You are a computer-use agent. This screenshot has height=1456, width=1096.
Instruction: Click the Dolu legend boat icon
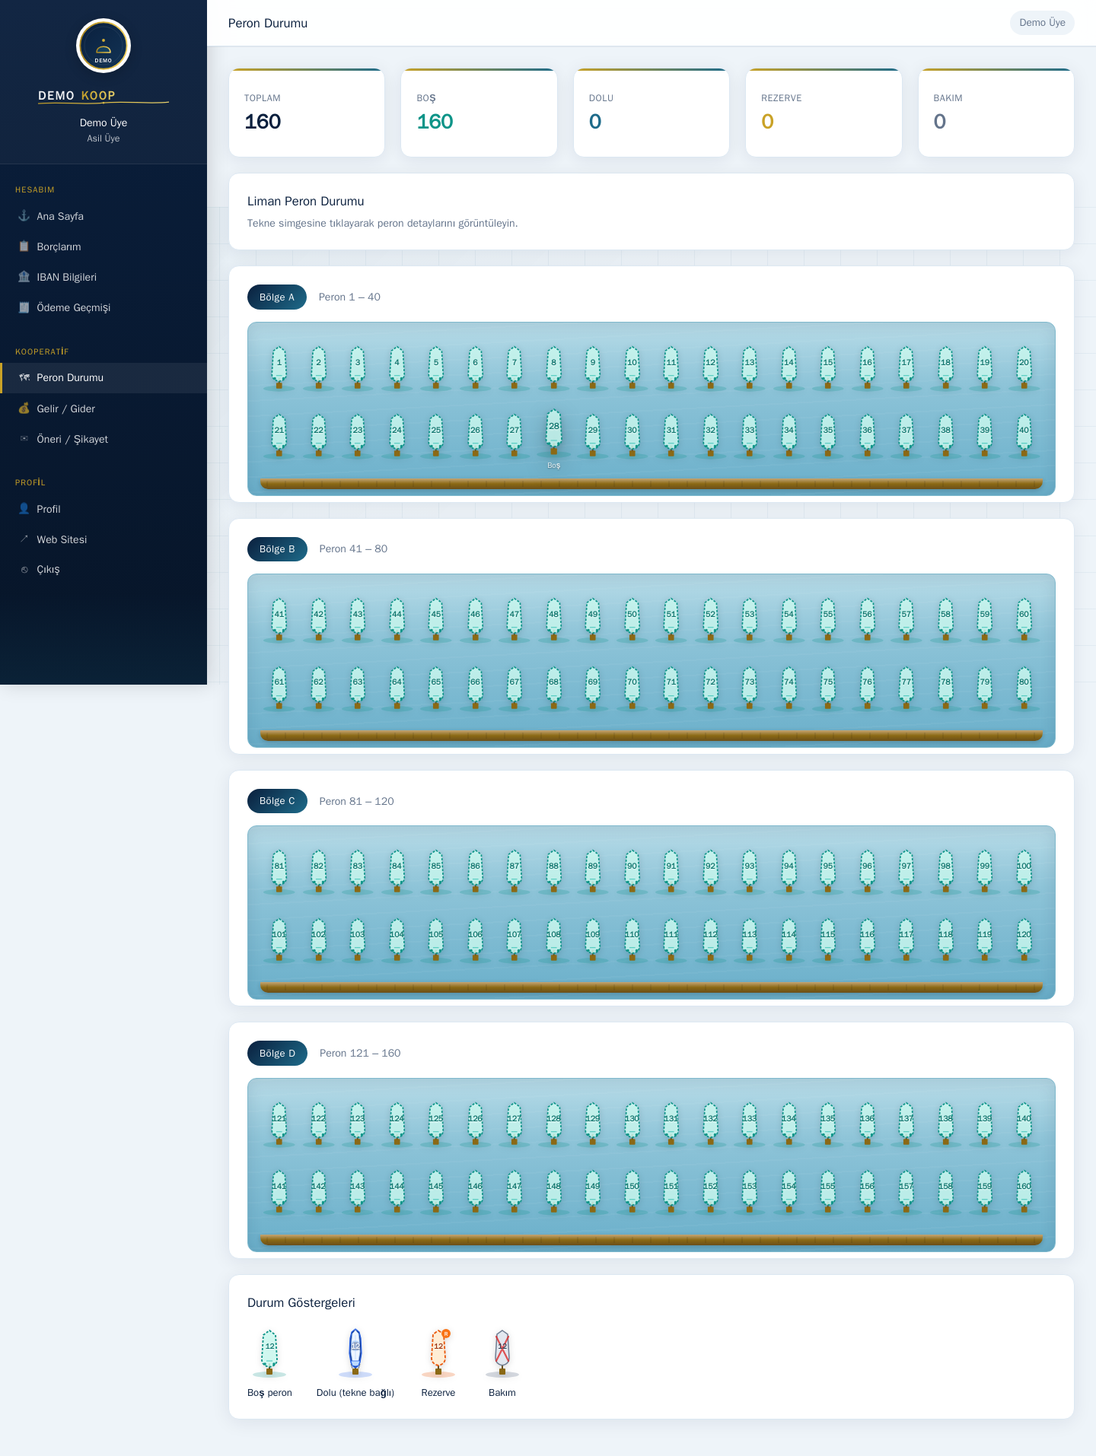tap(355, 1352)
